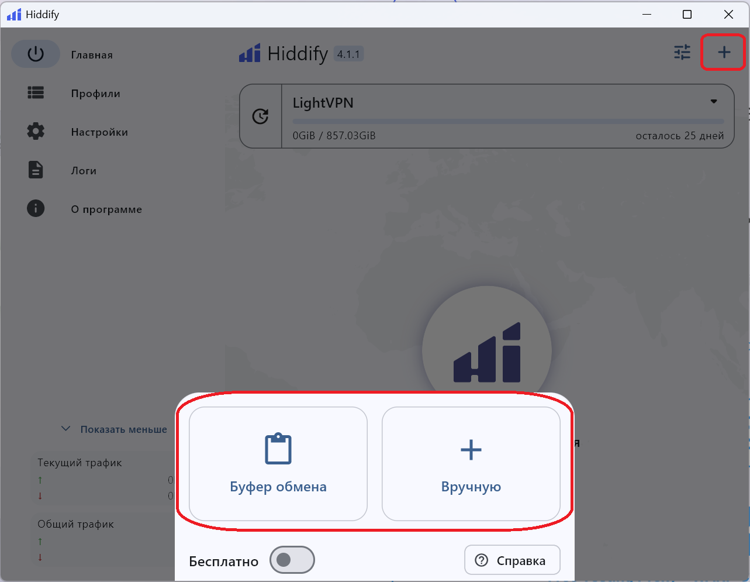Click the question mark icon in Справка

482,560
